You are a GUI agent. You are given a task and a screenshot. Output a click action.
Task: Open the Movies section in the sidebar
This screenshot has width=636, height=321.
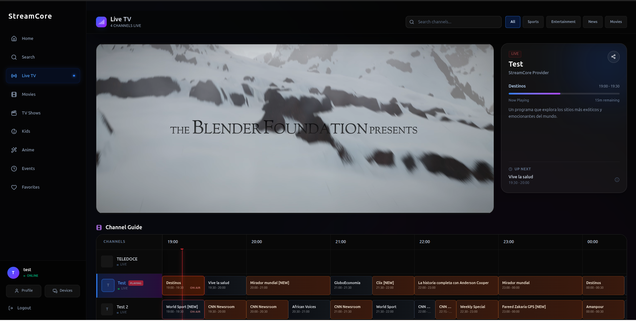29,94
